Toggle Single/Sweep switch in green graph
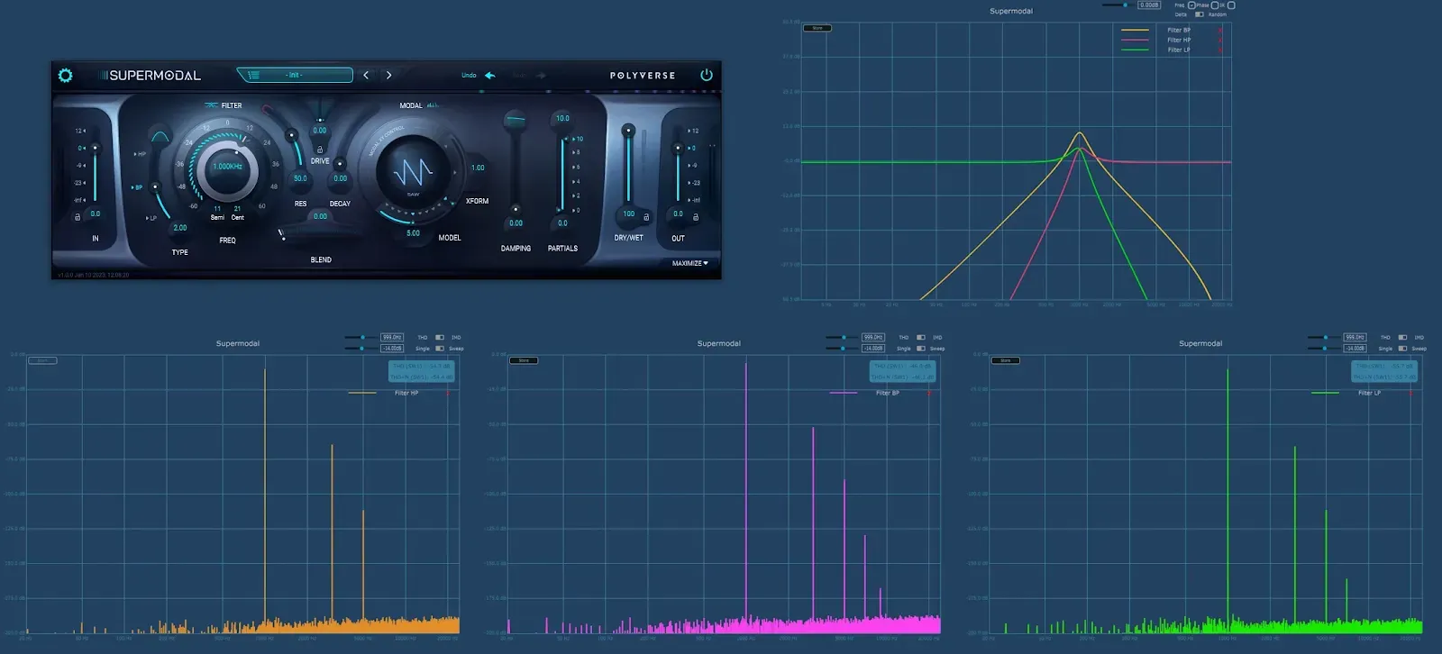 tap(1402, 349)
